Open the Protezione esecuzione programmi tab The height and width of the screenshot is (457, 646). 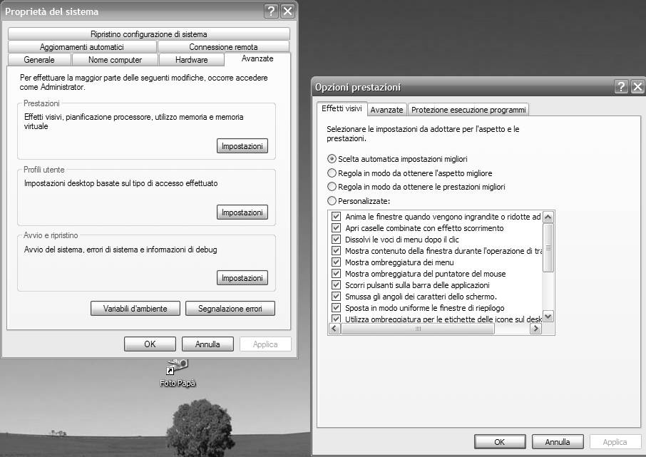[468, 110]
